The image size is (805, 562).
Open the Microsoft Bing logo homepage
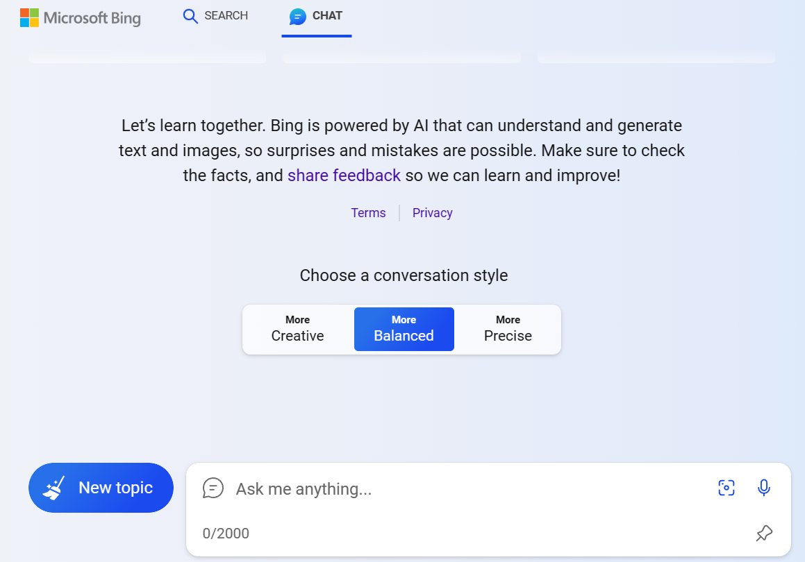tap(80, 17)
